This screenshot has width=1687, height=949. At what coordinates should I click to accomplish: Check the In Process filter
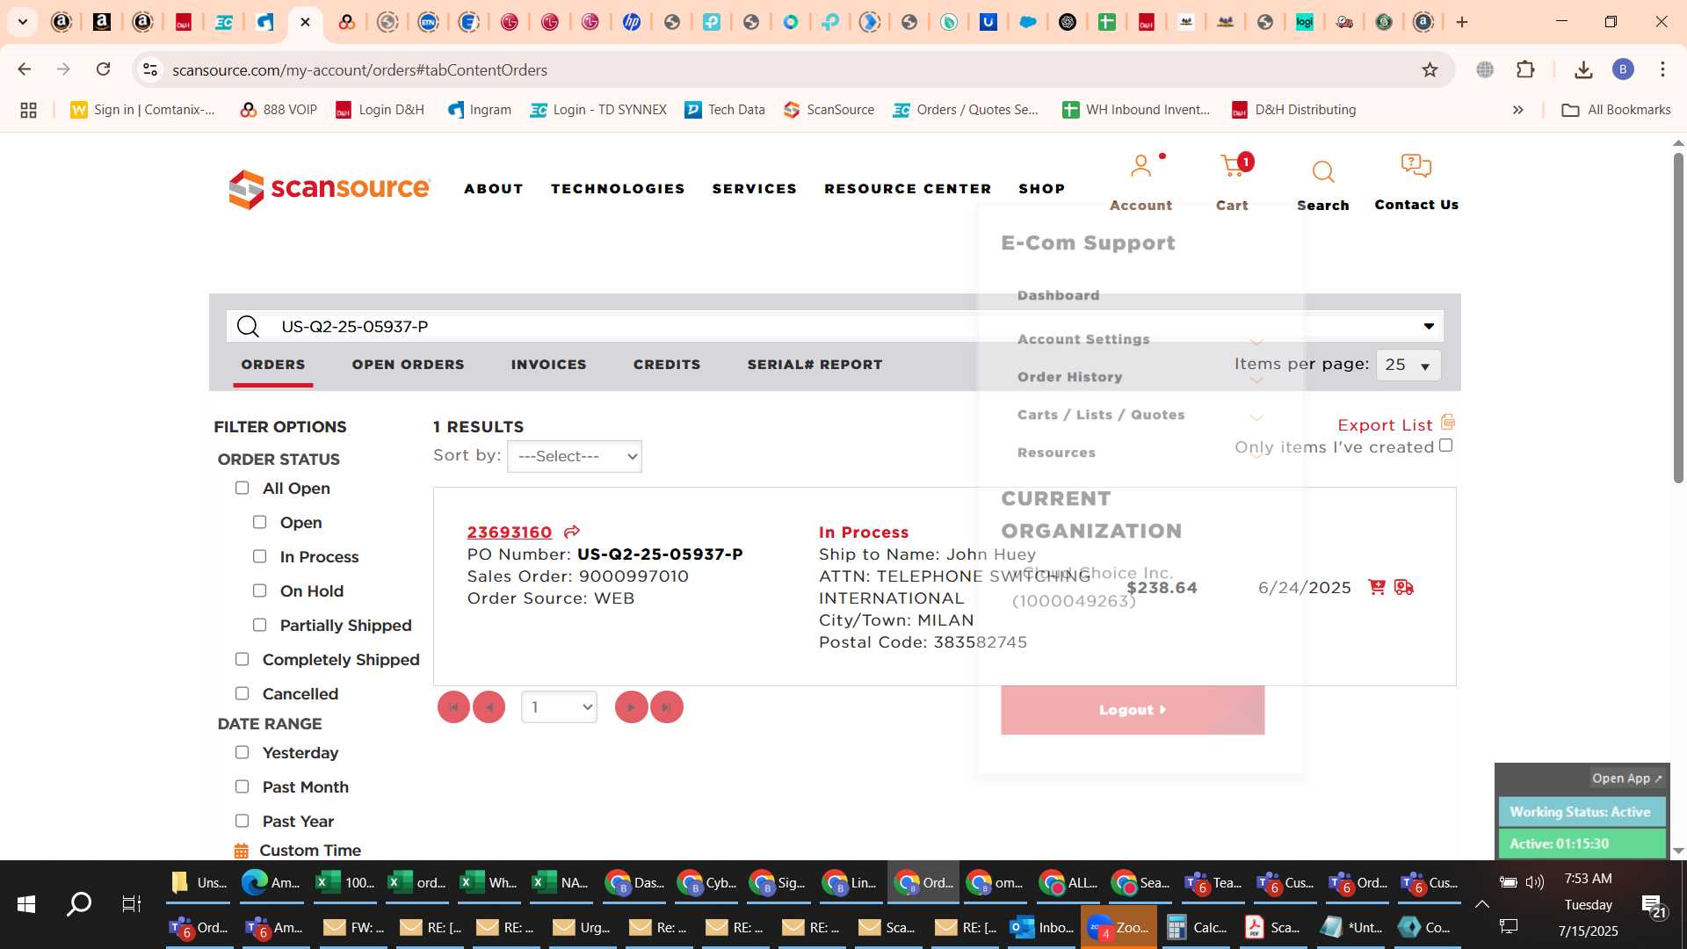(x=259, y=556)
